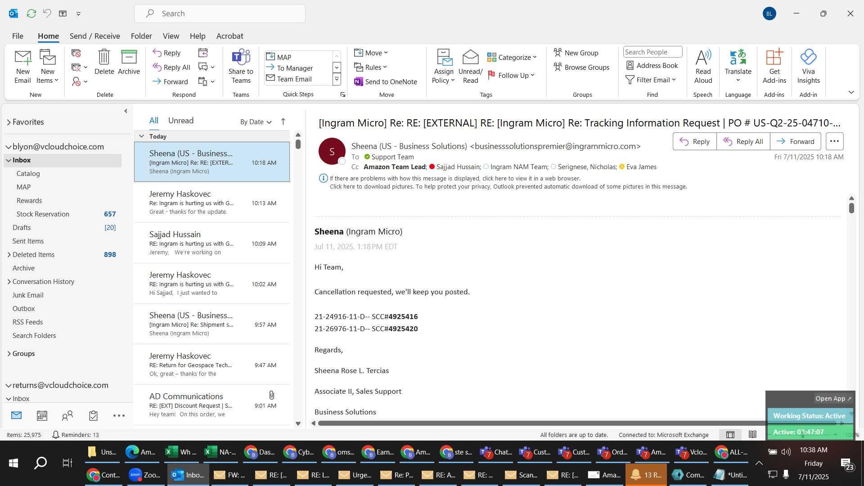The height and width of the screenshot is (486, 864).
Task: Open the Address Book
Action: point(652,66)
